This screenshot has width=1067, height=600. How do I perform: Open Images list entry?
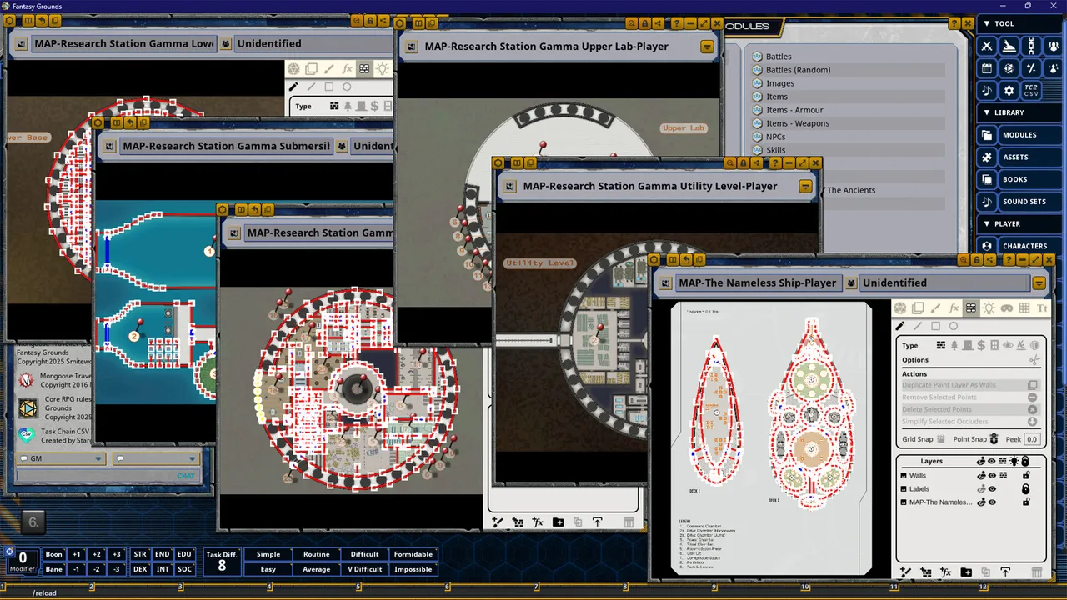pos(780,83)
